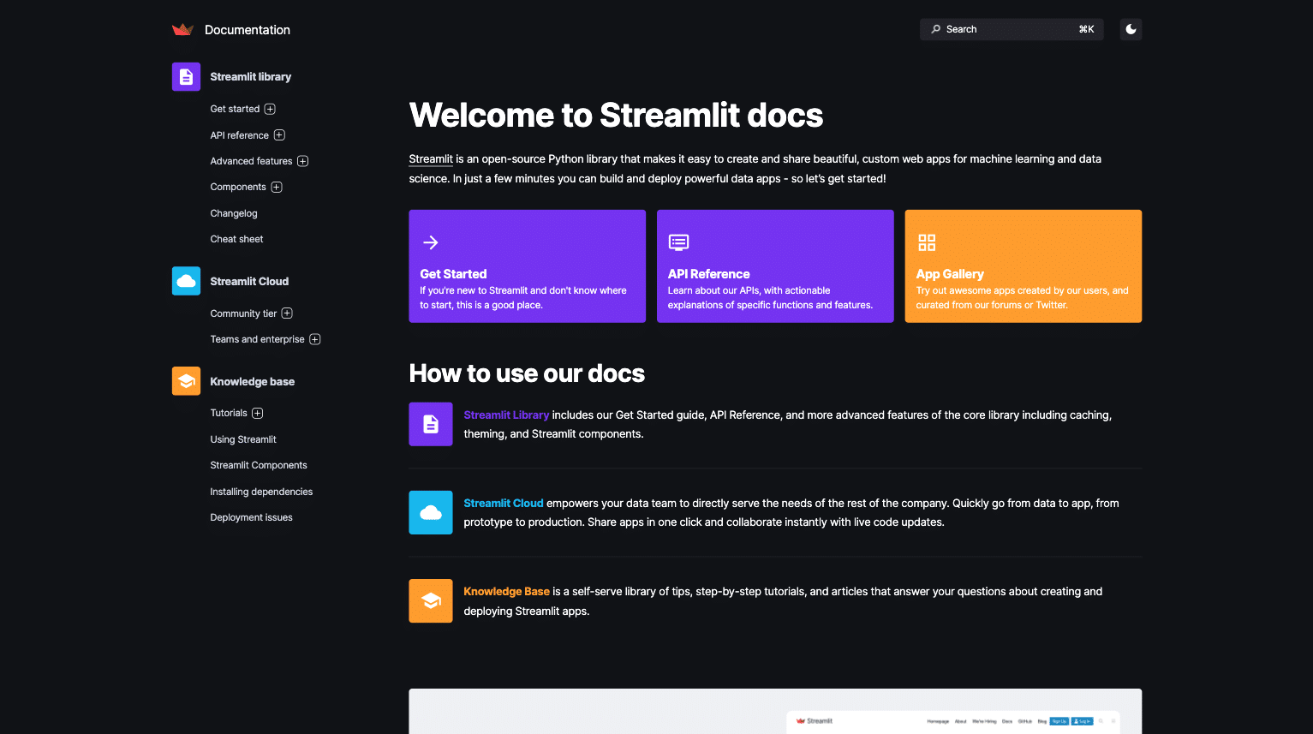Open the Get Started card title
The height and width of the screenshot is (734, 1313).
coord(453,274)
